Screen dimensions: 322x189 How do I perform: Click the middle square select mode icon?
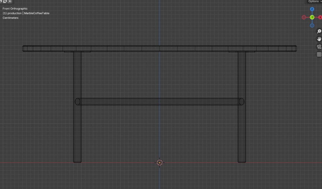[x=5, y=1]
